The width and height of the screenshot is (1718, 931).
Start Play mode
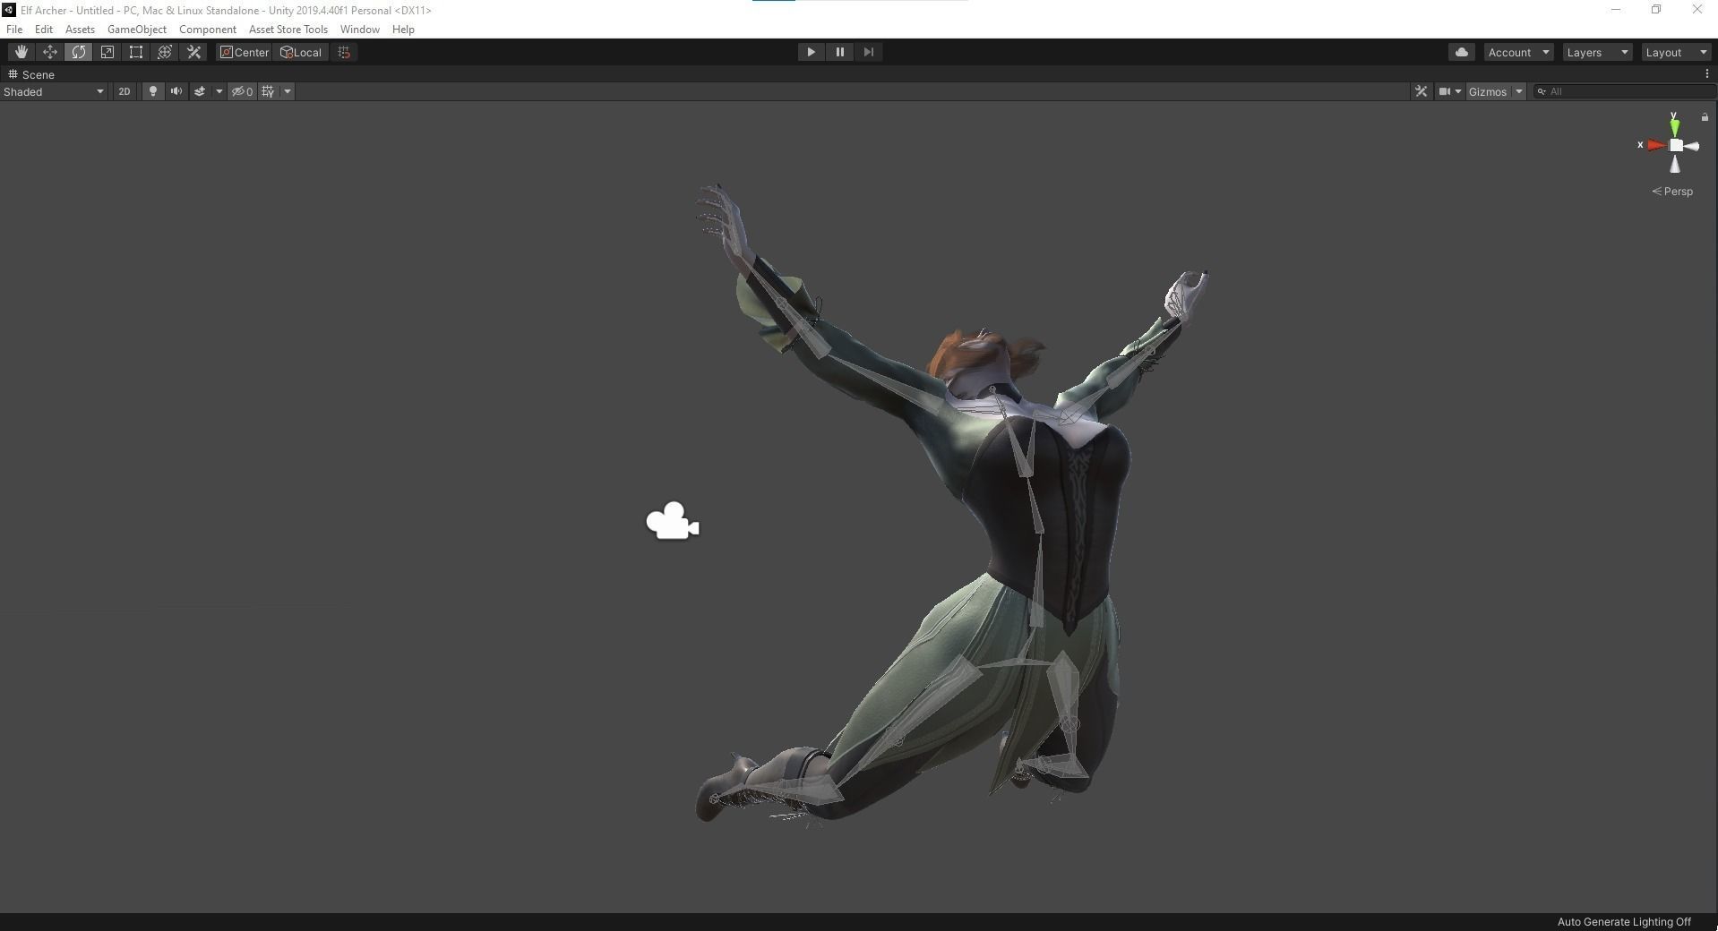click(x=811, y=52)
